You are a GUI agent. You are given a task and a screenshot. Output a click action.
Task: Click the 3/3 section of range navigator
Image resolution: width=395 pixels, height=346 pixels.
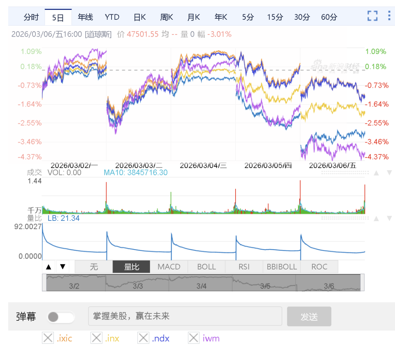(x=138, y=286)
